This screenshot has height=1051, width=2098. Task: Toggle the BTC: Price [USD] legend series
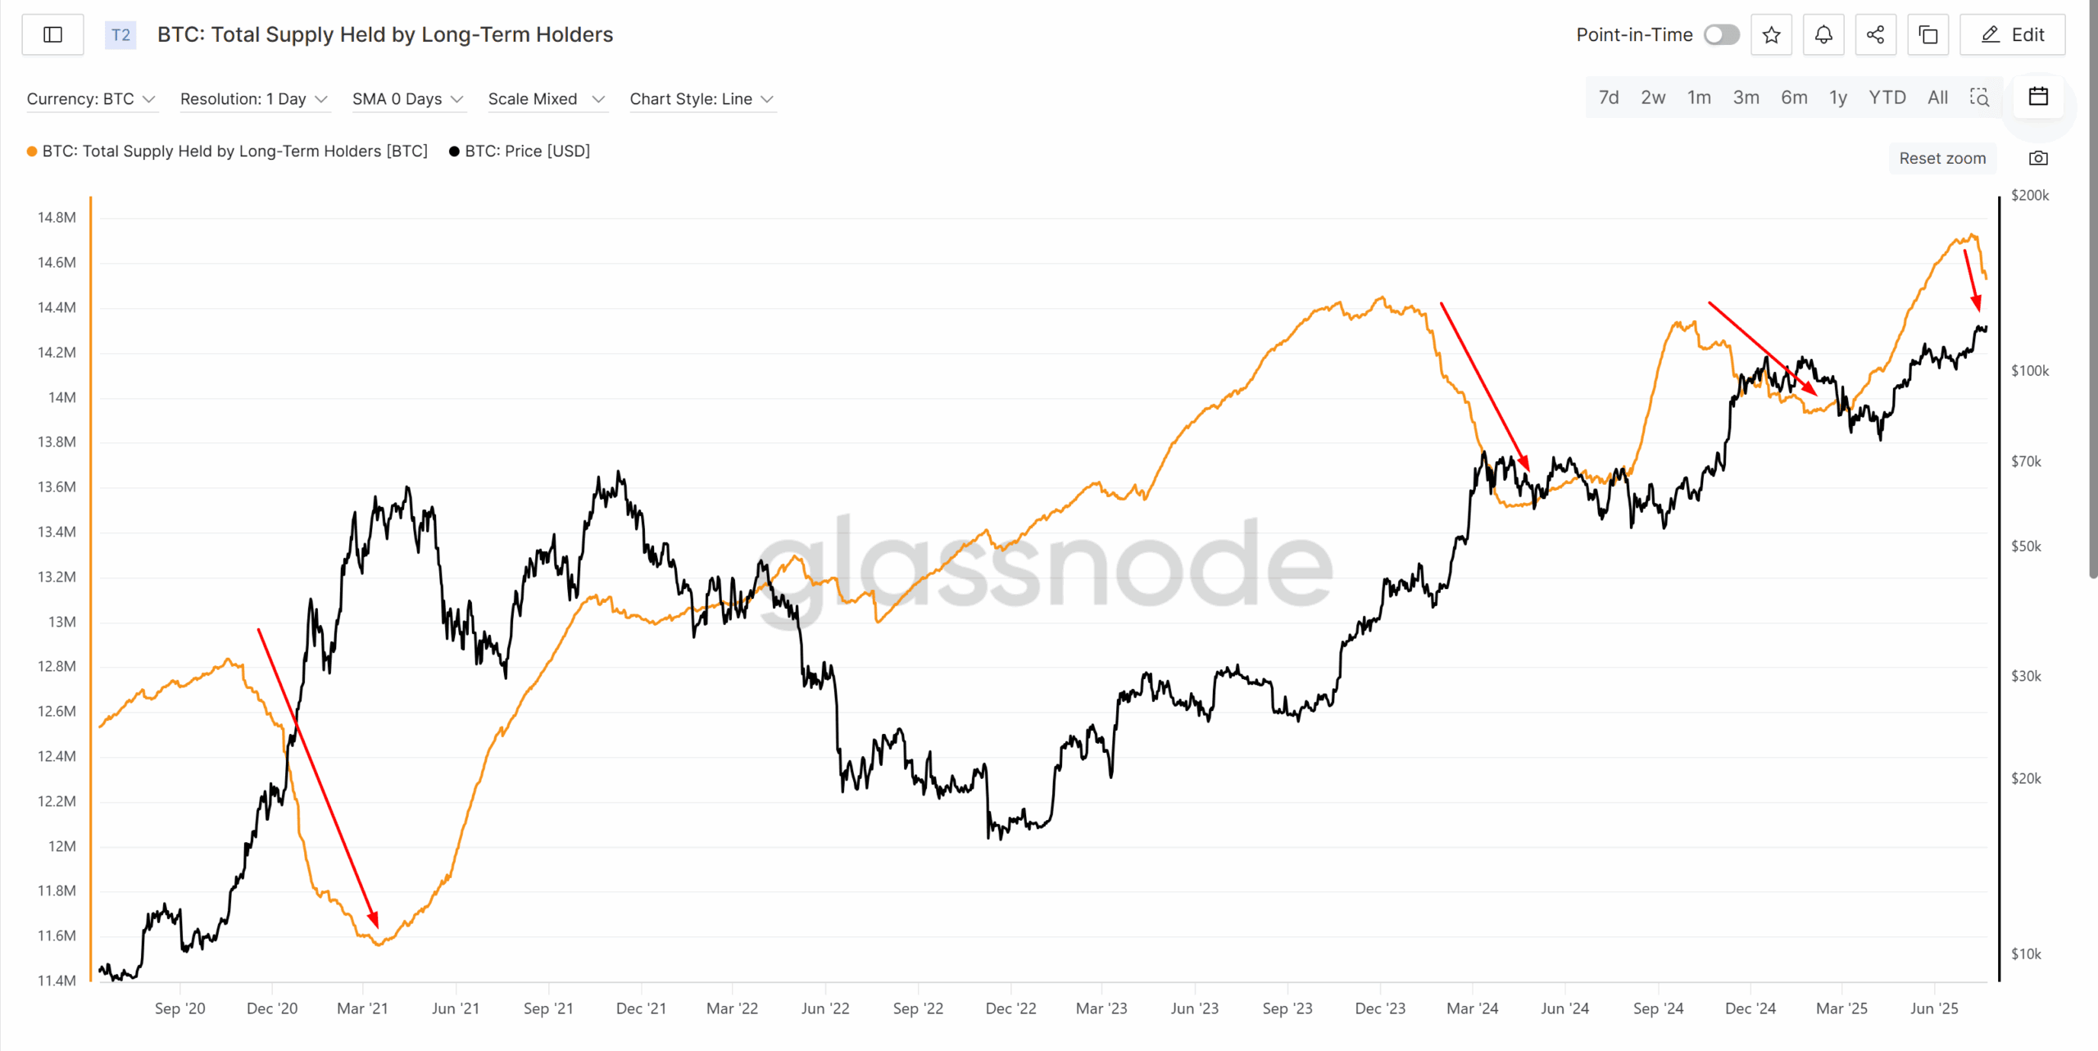[526, 151]
